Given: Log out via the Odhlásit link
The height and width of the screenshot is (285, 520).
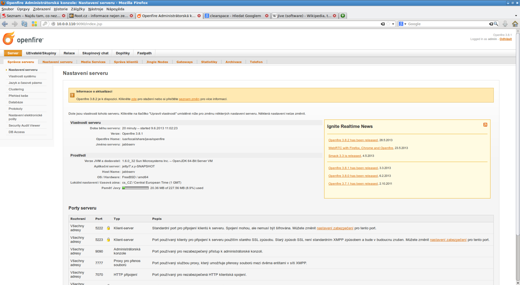Looking at the screenshot, I should coord(506,39).
